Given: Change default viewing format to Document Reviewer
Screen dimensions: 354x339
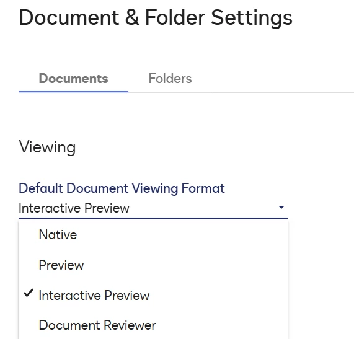Looking at the screenshot, I should click(153, 325).
